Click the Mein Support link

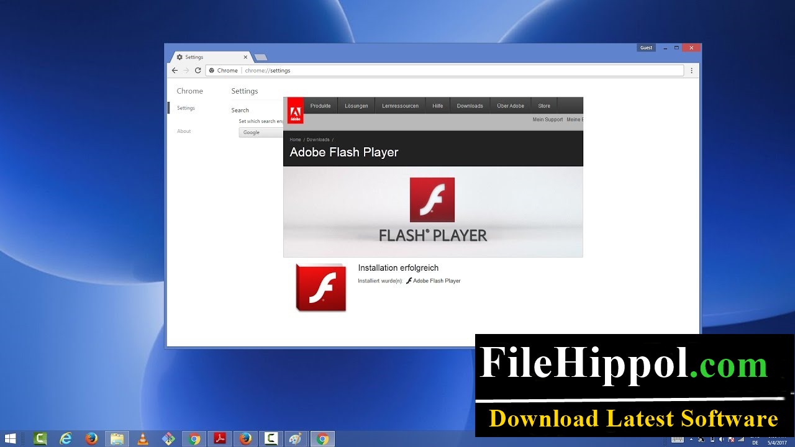(548, 119)
